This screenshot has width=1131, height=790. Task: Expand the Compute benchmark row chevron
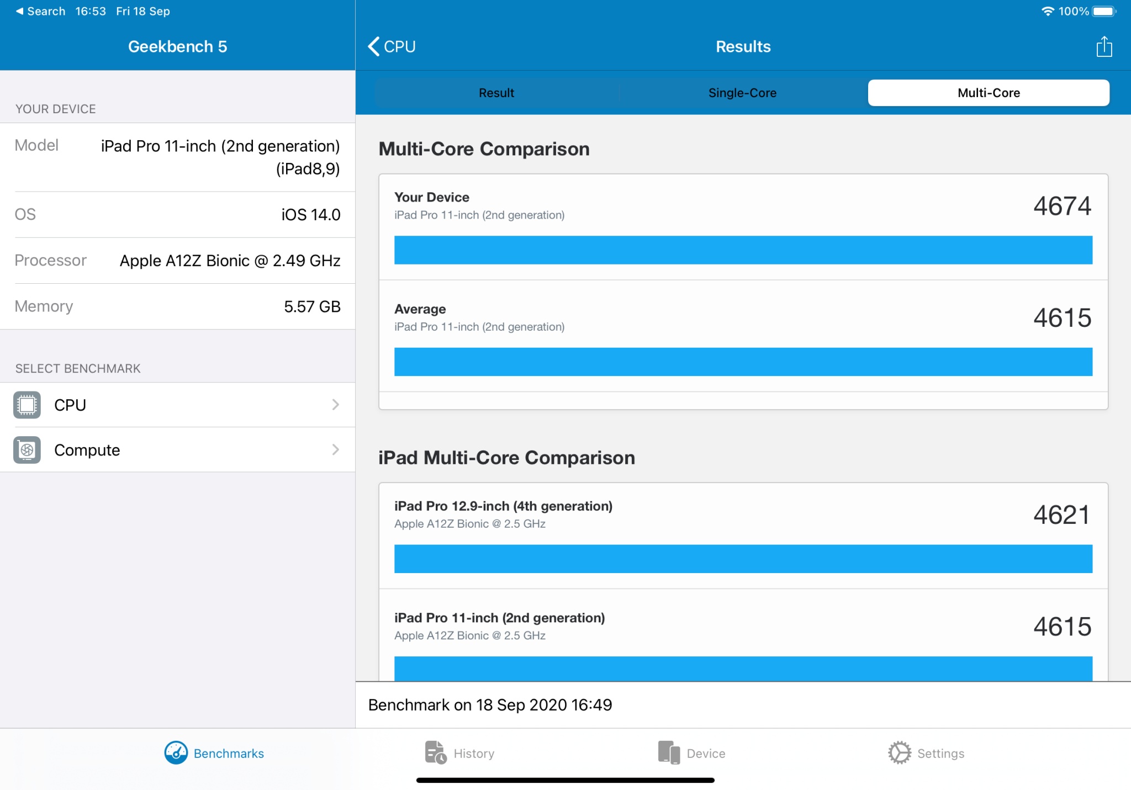[x=336, y=450]
